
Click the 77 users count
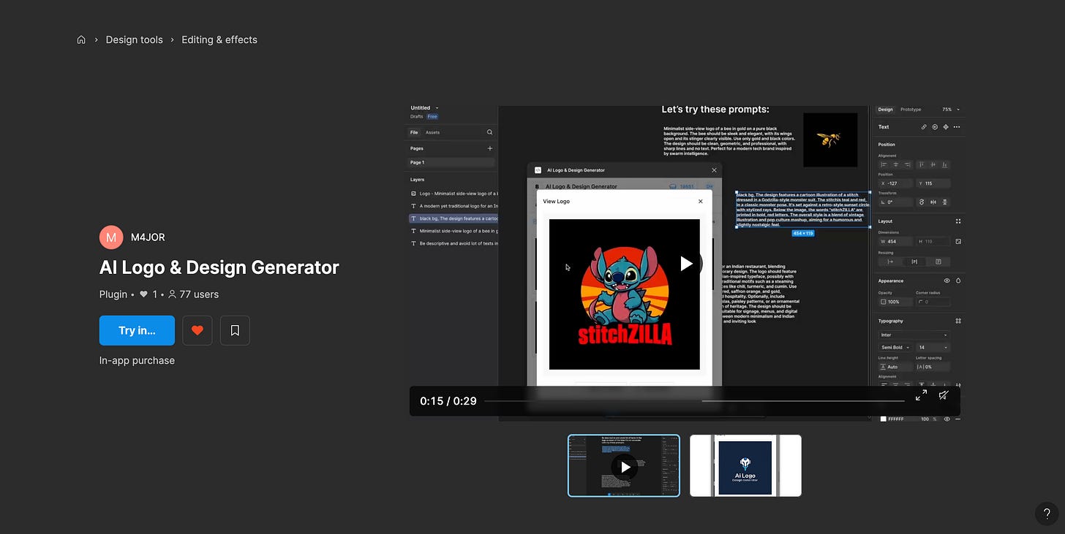(x=193, y=294)
